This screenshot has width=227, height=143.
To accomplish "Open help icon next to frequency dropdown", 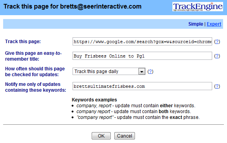I will [151, 71].
